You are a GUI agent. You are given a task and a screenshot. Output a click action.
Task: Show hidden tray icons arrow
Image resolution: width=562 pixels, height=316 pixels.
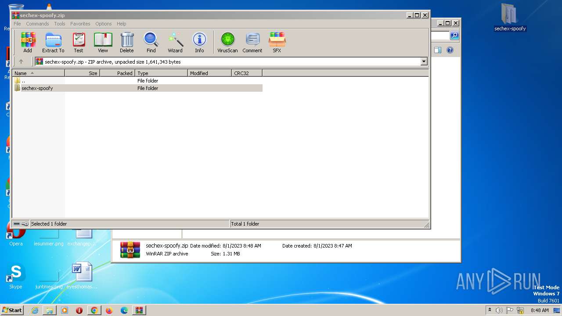(490, 310)
